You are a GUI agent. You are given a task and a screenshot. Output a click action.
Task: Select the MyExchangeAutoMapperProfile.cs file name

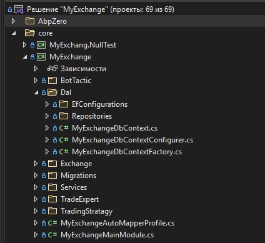(117, 223)
